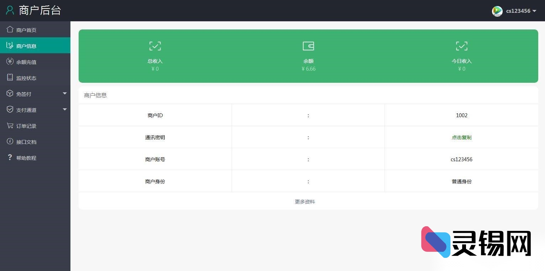
Task: Select the 支付通道 shield icon
Action: (x=10, y=110)
